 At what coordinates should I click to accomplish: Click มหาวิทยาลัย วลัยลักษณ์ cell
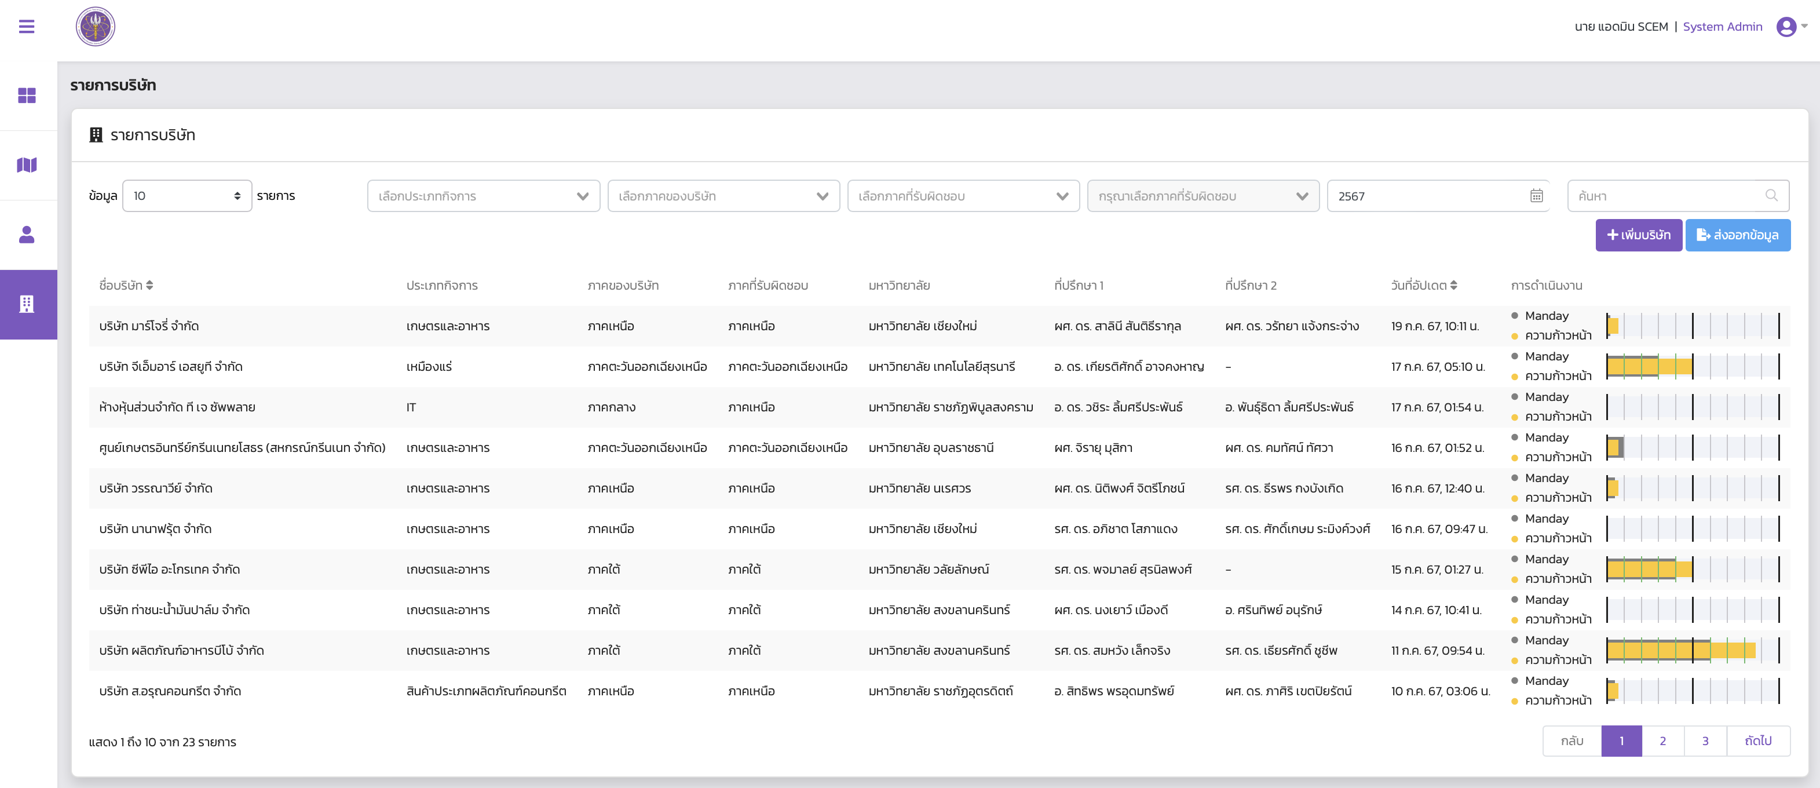(929, 569)
